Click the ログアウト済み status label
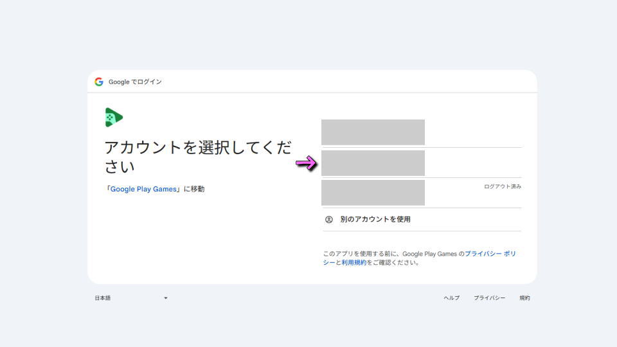The image size is (617, 347). click(503, 186)
